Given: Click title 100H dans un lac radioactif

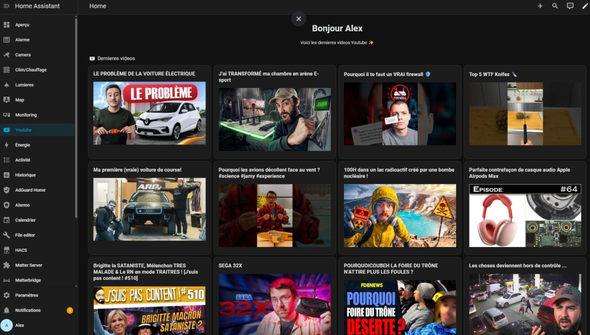Looking at the screenshot, I should click(399, 173).
